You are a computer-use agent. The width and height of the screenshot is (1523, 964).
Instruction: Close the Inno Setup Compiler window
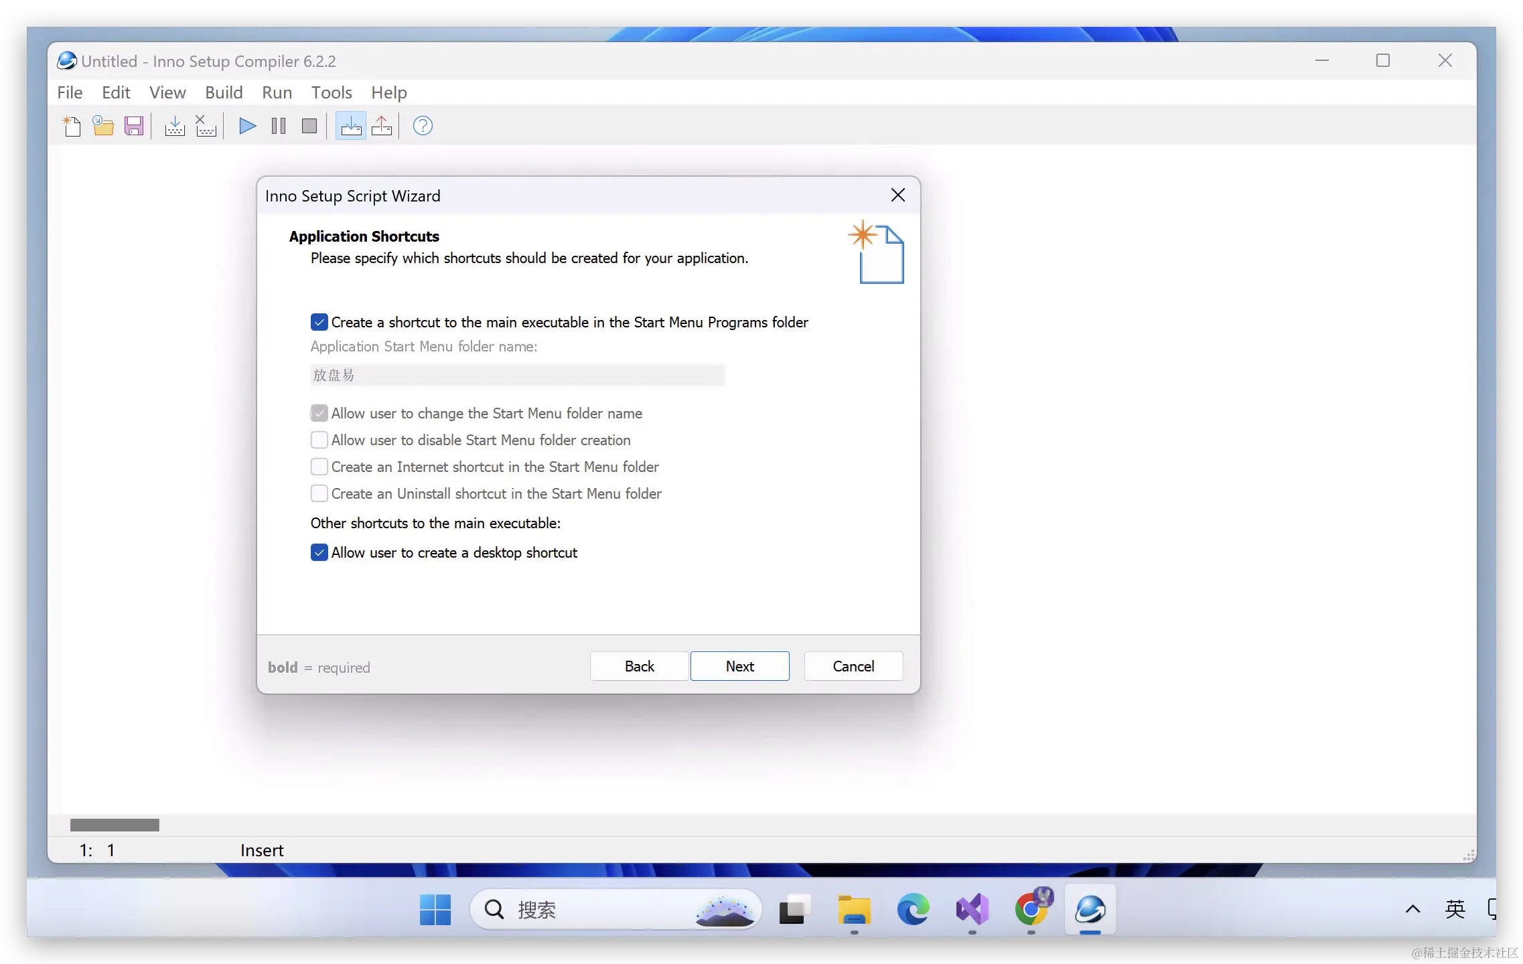coord(1445,60)
